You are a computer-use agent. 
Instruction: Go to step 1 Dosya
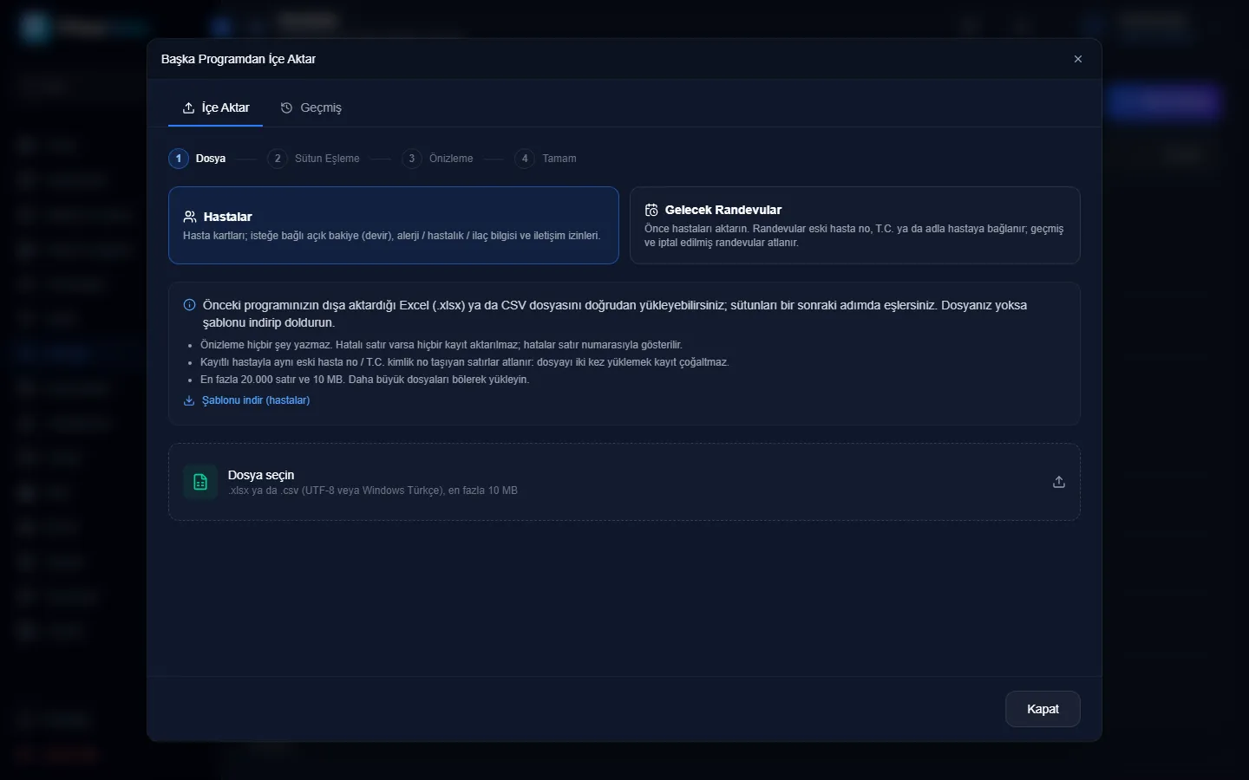(x=198, y=159)
